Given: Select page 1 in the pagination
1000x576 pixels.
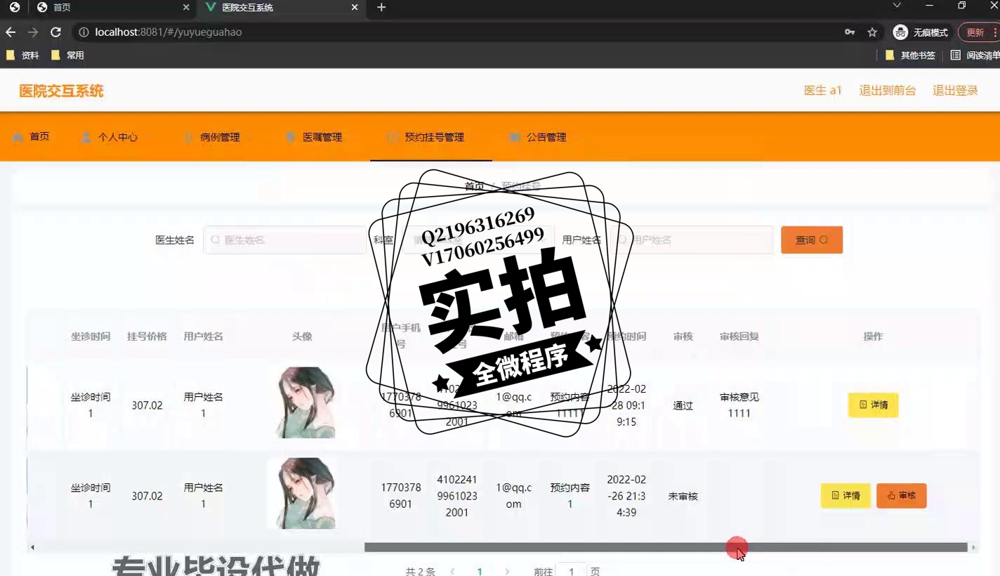Looking at the screenshot, I should [x=480, y=571].
